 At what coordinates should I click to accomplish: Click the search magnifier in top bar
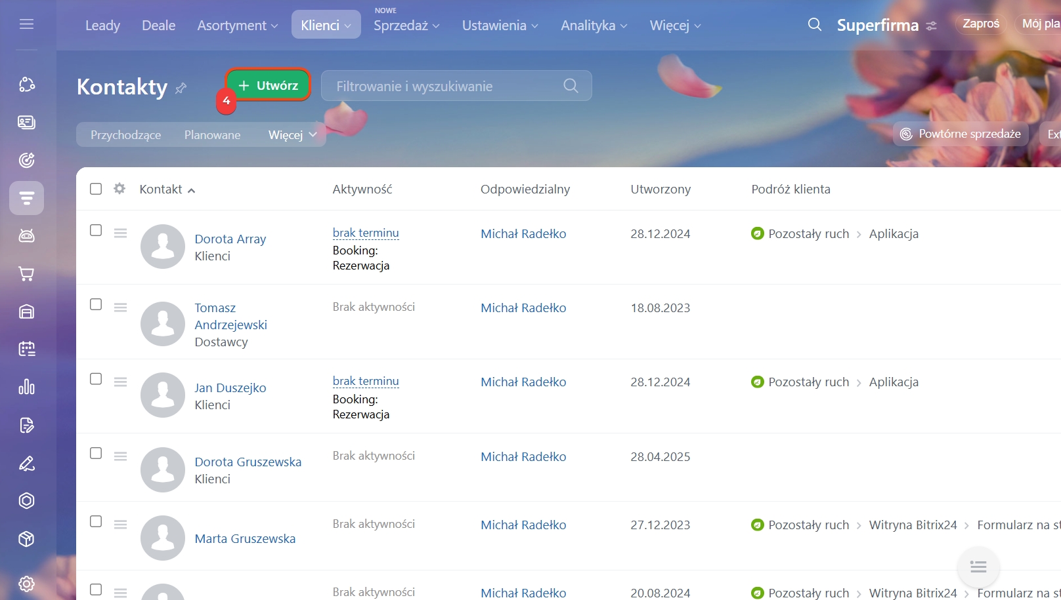(815, 25)
